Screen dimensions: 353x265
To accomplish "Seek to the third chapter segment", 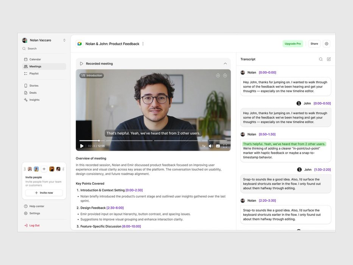I will point(177,140).
